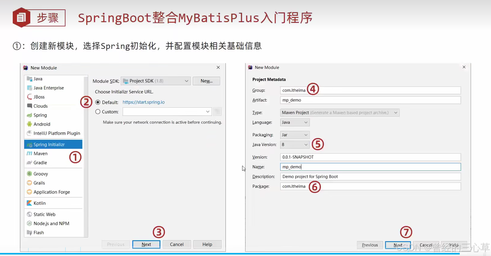
Task: Click the Gradle elephant icon
Action: tap(29, 163)
